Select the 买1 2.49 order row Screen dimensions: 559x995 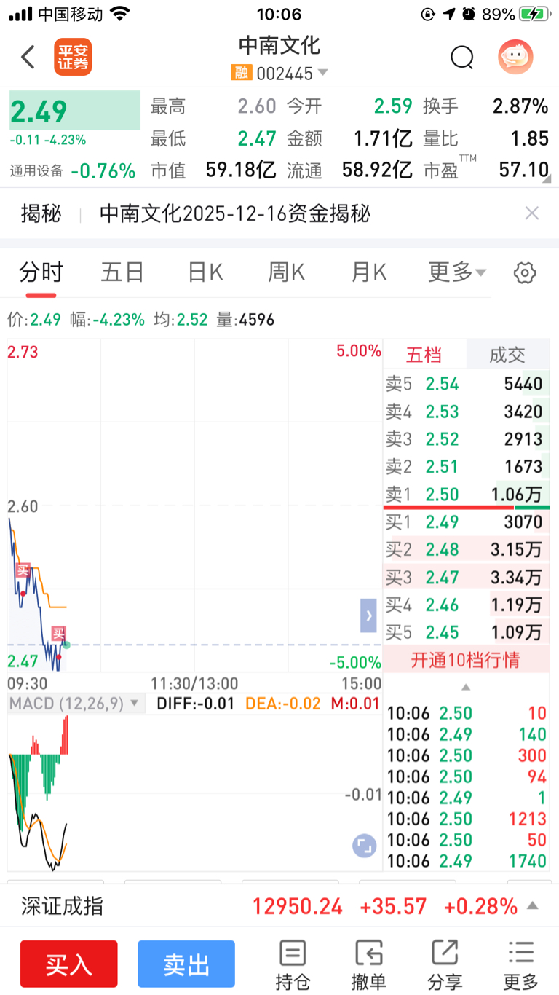(x=467, y=522)
